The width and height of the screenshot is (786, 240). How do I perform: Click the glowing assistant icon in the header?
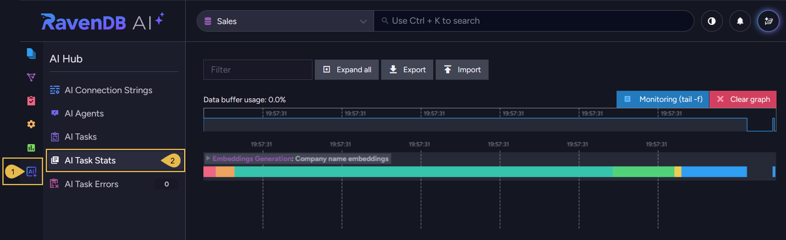click(x=768, y=21)
